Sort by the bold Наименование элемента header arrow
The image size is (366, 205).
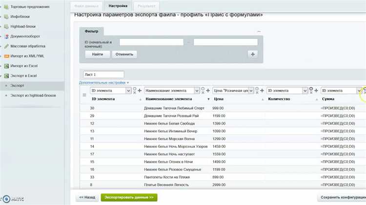208,99
